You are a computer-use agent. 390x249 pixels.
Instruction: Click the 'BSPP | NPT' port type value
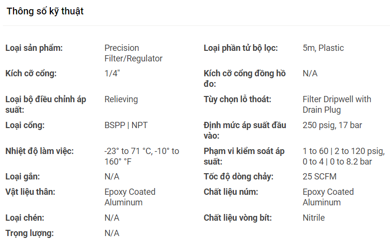coord(126,125)
